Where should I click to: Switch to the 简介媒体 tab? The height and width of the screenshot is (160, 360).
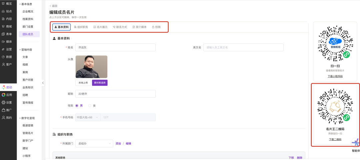click(140, 27)
